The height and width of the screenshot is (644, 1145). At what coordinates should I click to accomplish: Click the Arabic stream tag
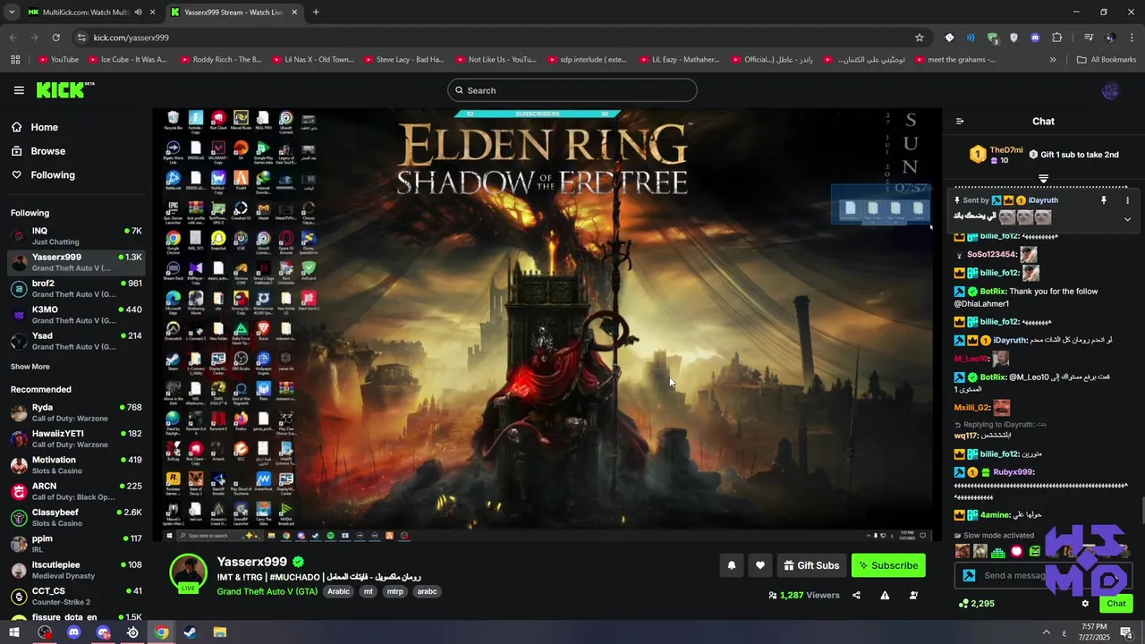coord(338,591)
